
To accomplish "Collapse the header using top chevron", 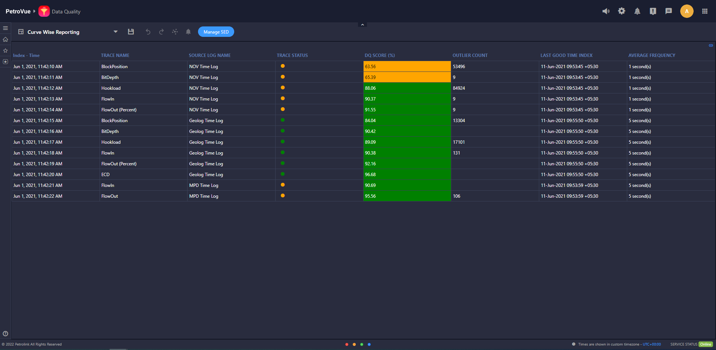I will point(362,25).
